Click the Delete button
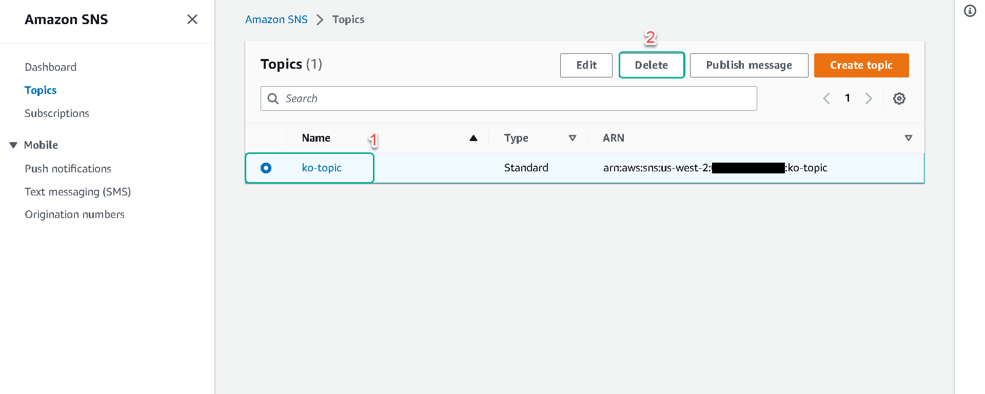 652,65
